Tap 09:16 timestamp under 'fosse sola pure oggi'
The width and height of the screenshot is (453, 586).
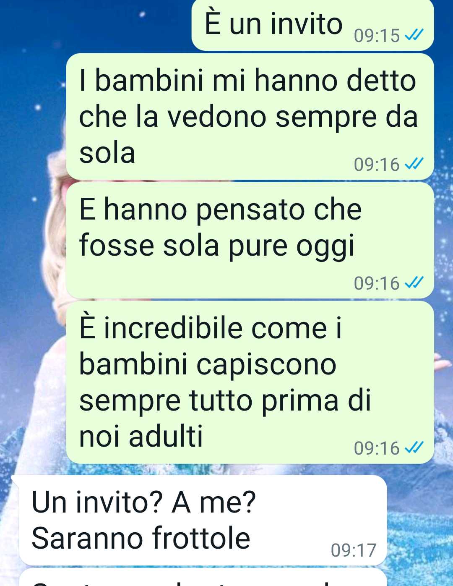tap(377, 283)
